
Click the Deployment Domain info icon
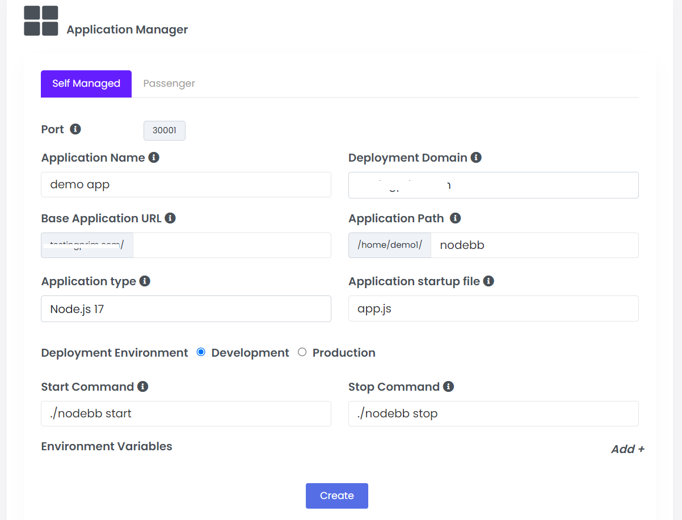click(476, 158)
